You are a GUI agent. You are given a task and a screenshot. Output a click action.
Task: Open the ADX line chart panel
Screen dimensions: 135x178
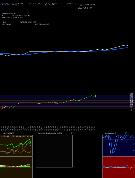point(16,146)
